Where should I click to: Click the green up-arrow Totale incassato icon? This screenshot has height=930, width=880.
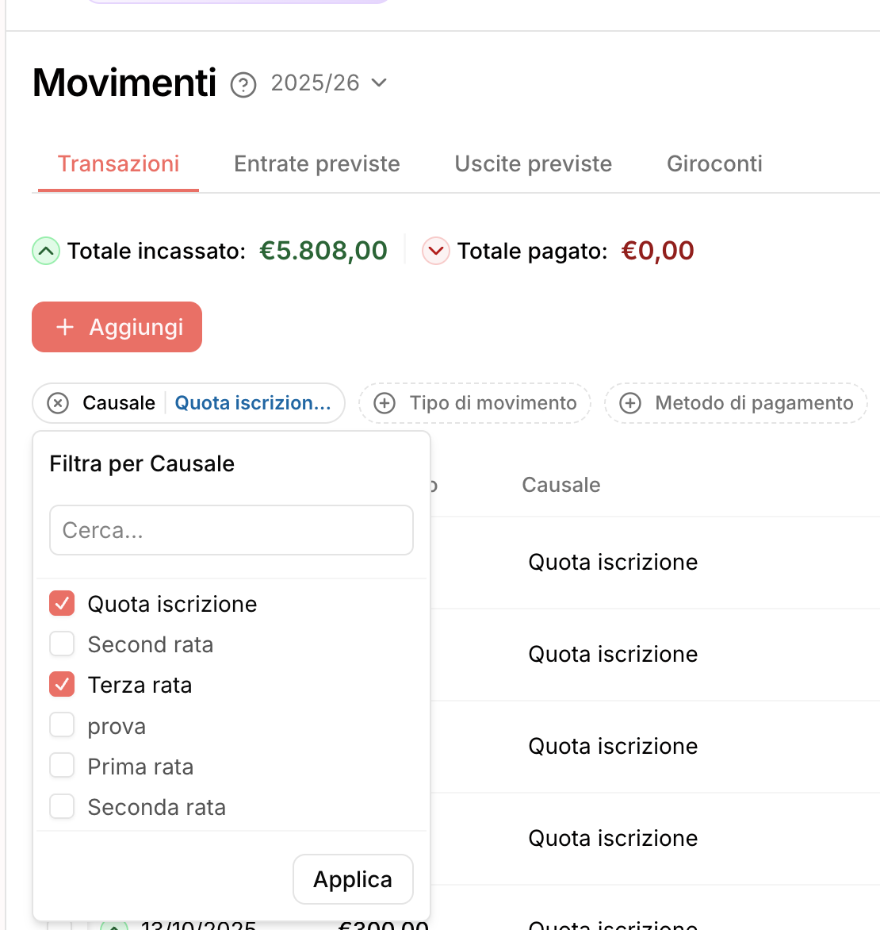(46, 251)
